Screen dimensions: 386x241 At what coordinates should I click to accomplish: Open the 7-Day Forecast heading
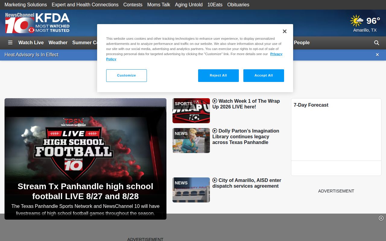[x=311, y=105]
